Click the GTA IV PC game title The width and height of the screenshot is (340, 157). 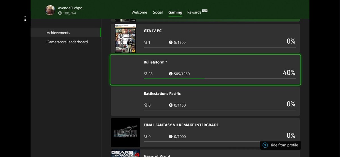pos(153,31)
